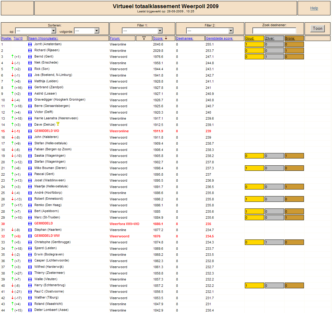
Task: Open the blue icon beside Niek (Enschede)
Action: point(30,63)
